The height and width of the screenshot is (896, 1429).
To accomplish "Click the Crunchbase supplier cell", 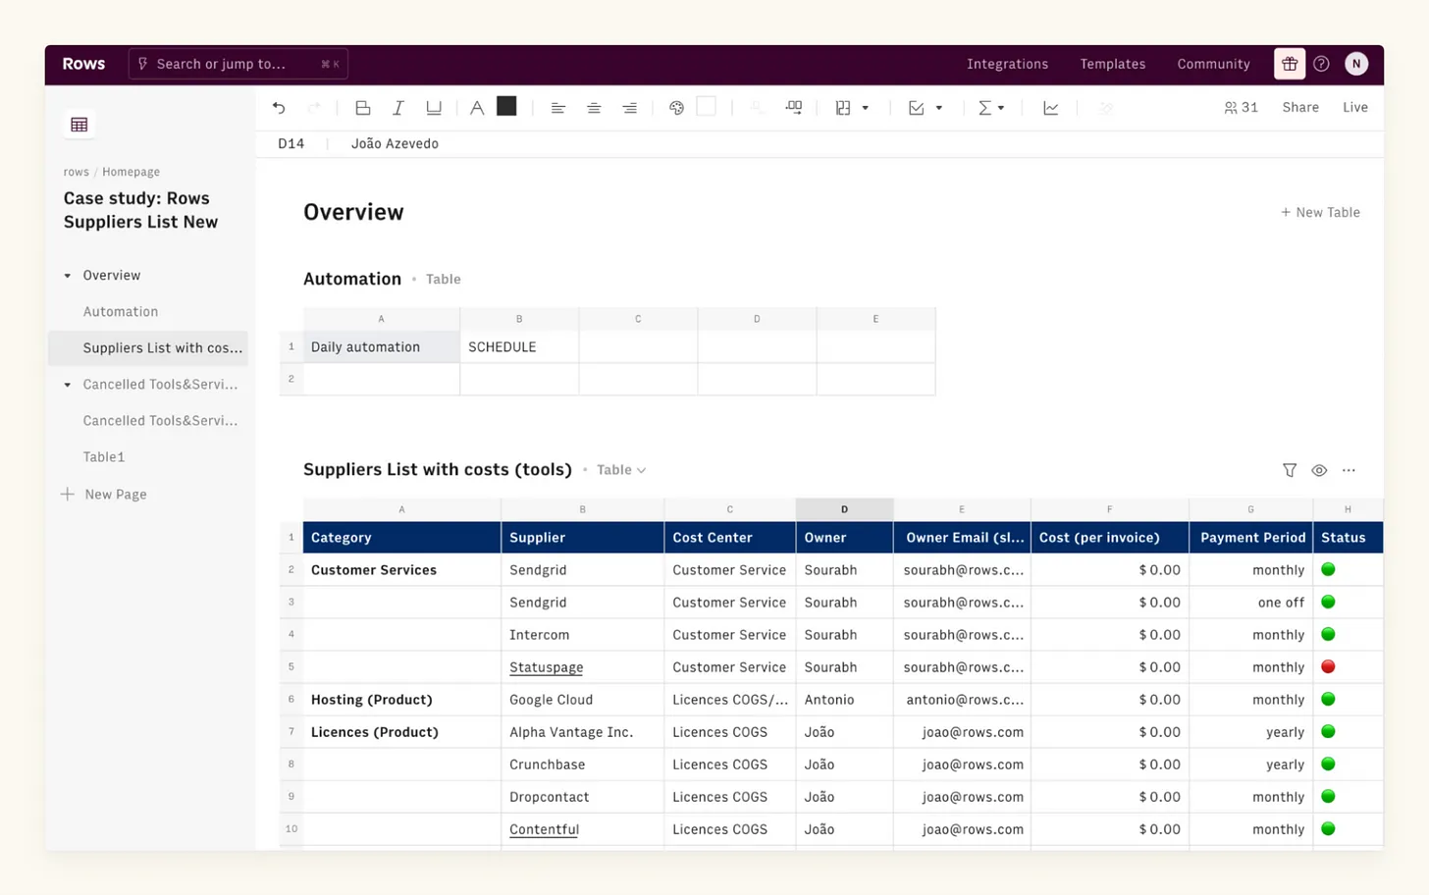I will 582,764.
